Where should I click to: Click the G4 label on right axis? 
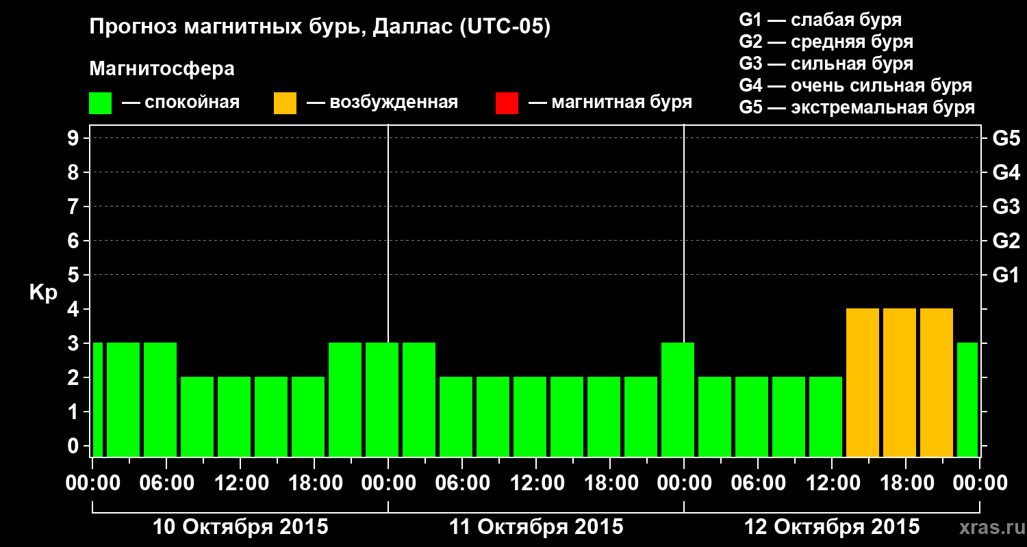coord(1006,172)
